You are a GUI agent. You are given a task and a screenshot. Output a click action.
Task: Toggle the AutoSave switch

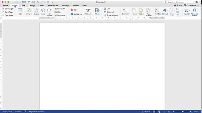pos(23,2)
